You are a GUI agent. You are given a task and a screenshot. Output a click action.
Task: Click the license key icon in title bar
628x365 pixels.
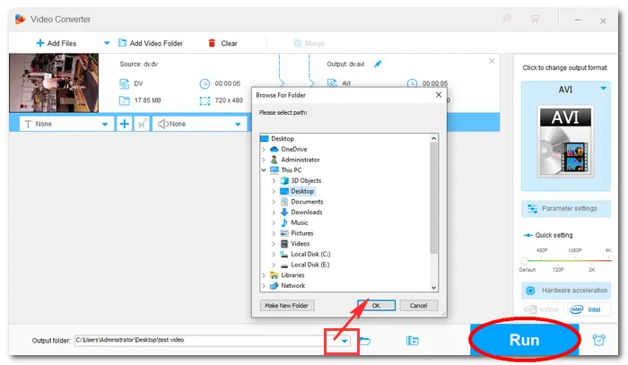507,19
